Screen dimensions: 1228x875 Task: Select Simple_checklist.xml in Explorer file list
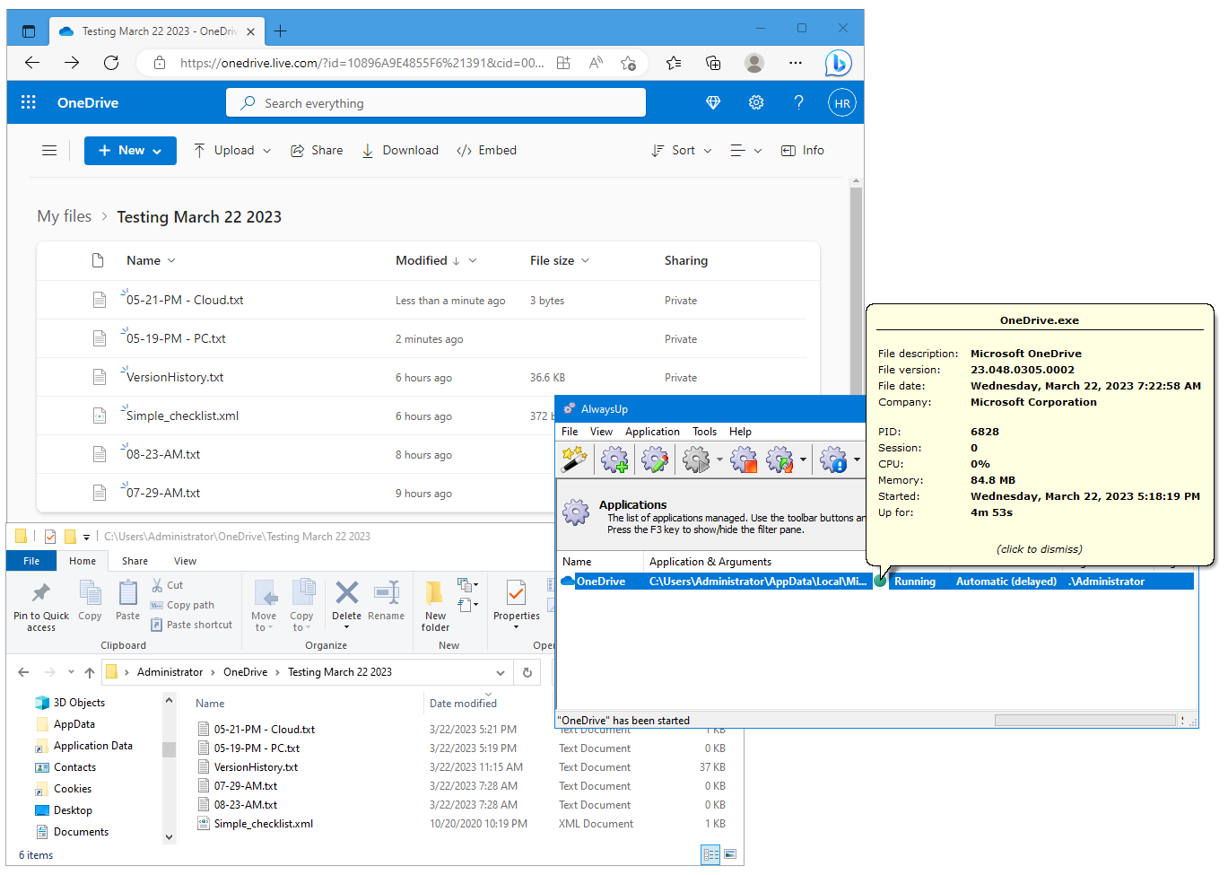(x=263, y=824)
